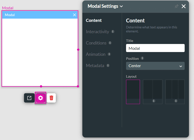This screenshot has width=194, height=140.
Task: Switch to the Interactivity tab
Action: click(97, 32)
